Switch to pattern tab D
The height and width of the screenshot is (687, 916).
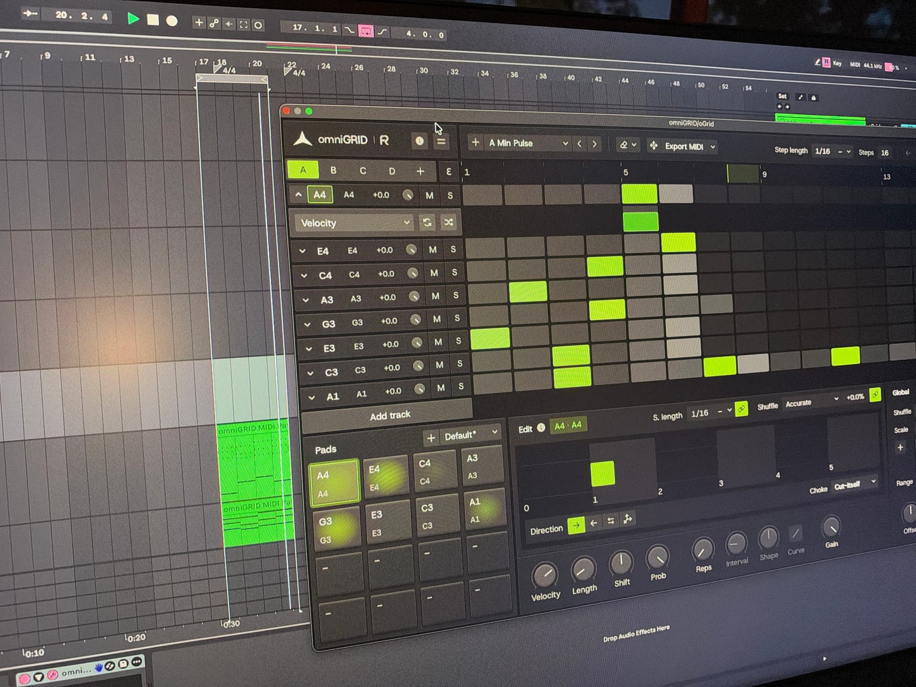point(392,171)
